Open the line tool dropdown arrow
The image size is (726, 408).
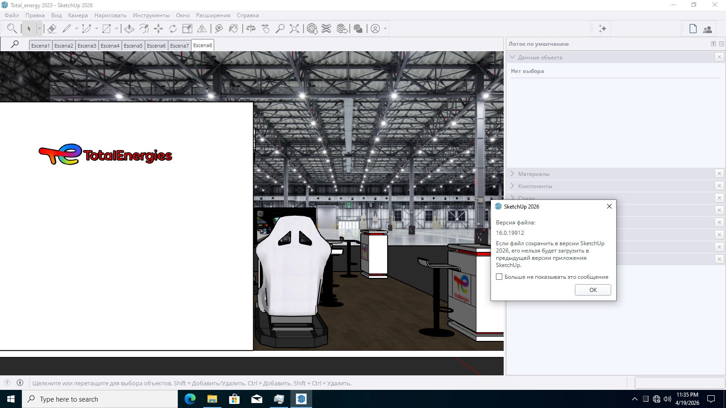[x=76, y=29]
